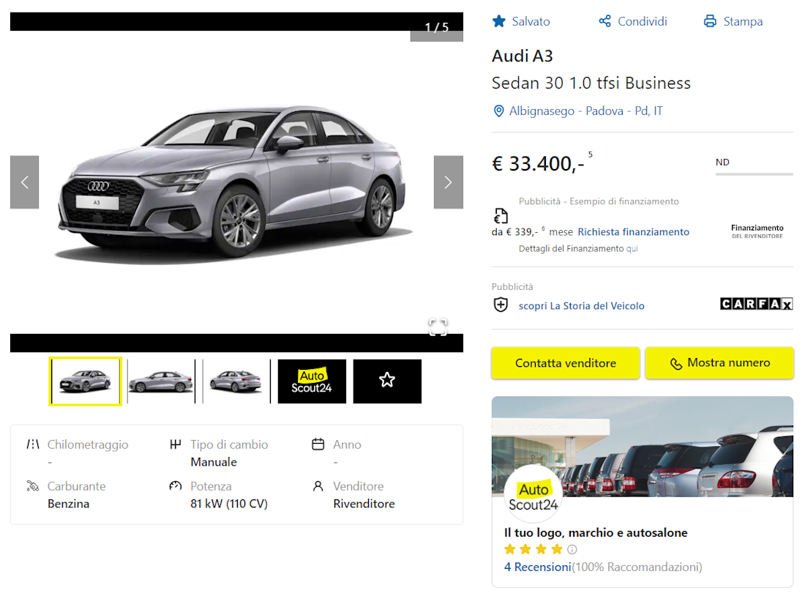The height and width of the screenshot is (596, 805).
Task: Open the 4 Recensioni link
Action: (538, 567)
